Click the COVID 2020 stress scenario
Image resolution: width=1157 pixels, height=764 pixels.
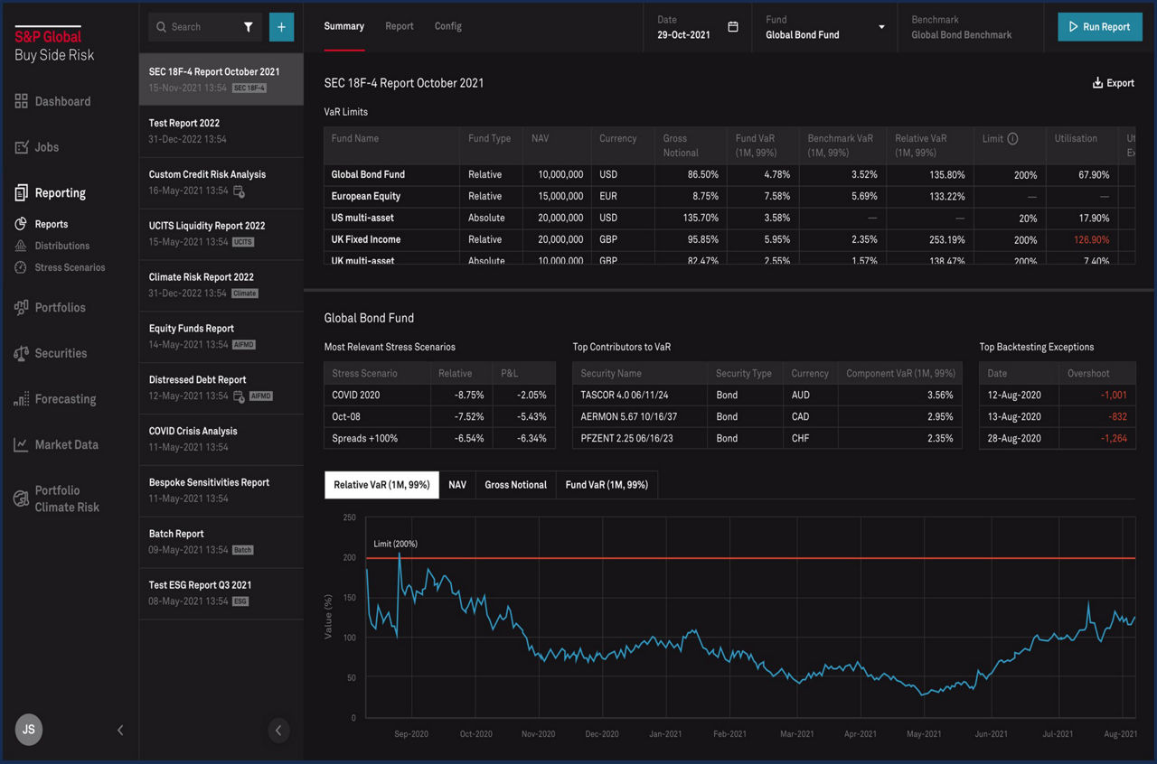[356, 395]
